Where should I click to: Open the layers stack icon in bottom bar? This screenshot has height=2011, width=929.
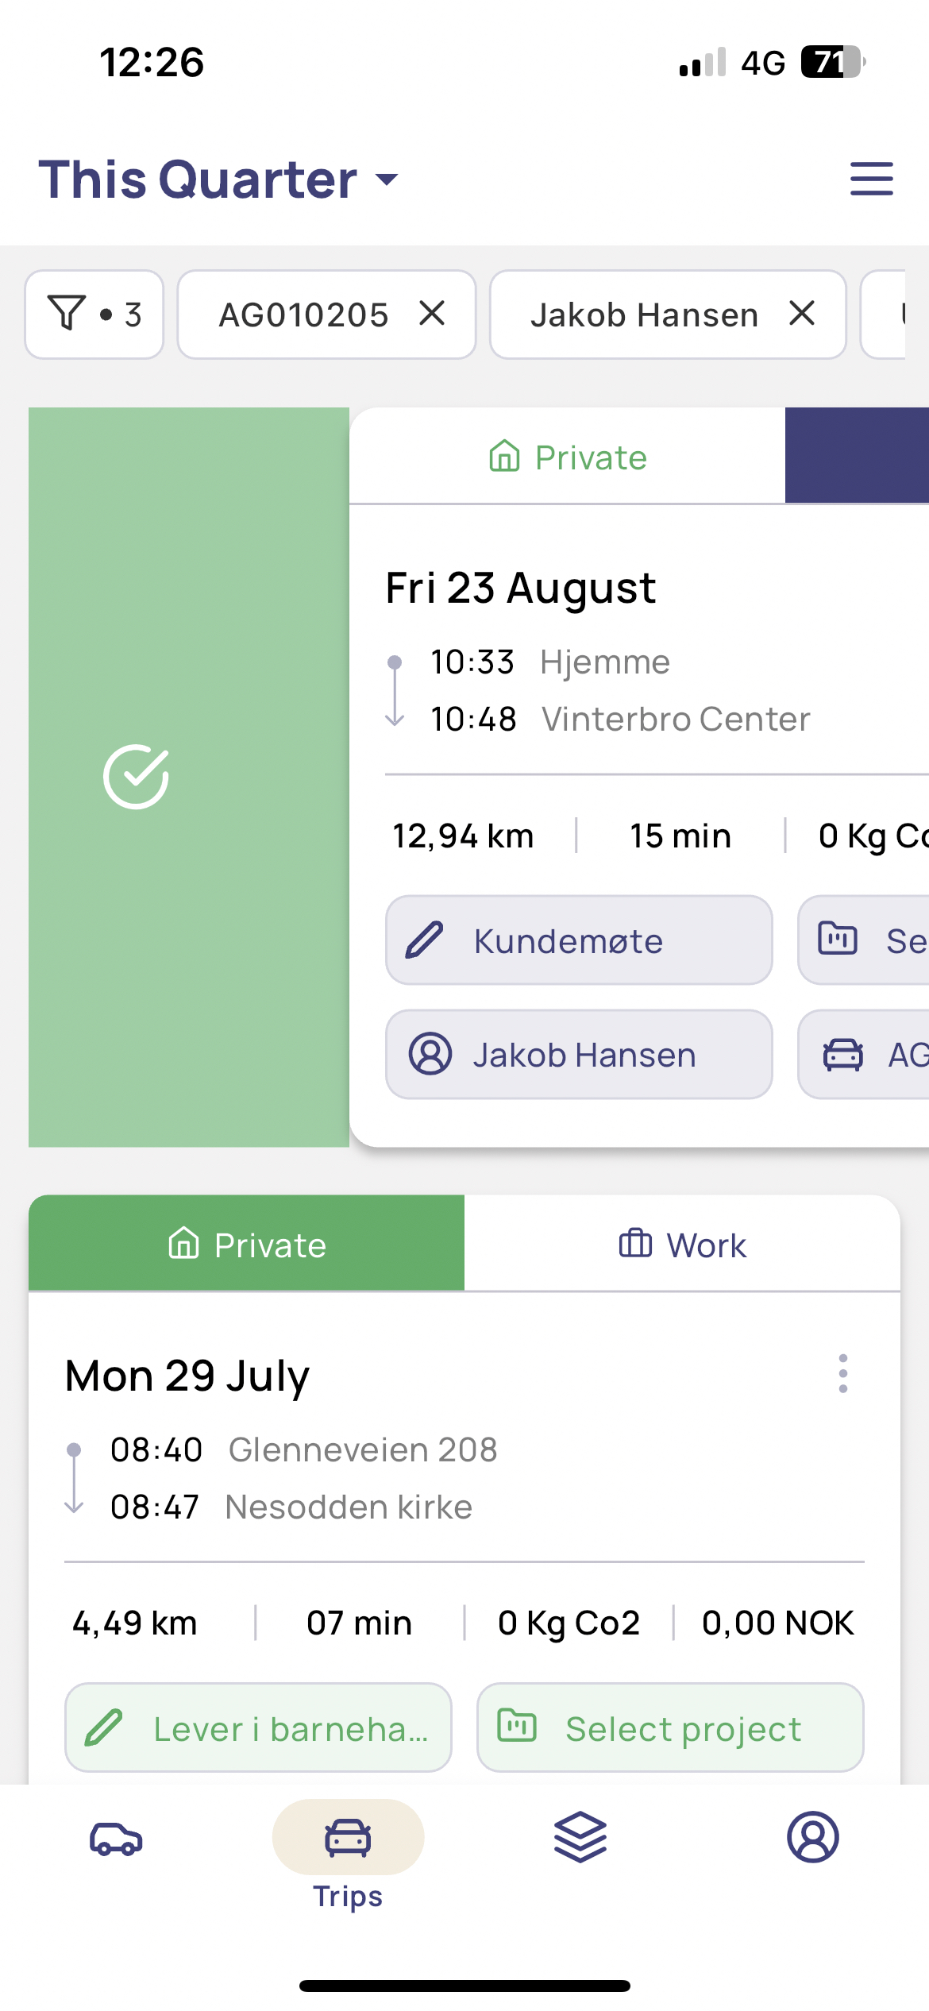[580, 1837]
